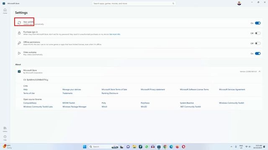Viewport: 268px width, 150px height.
Task: Select the CV identifier text
Action: [36, 80]
